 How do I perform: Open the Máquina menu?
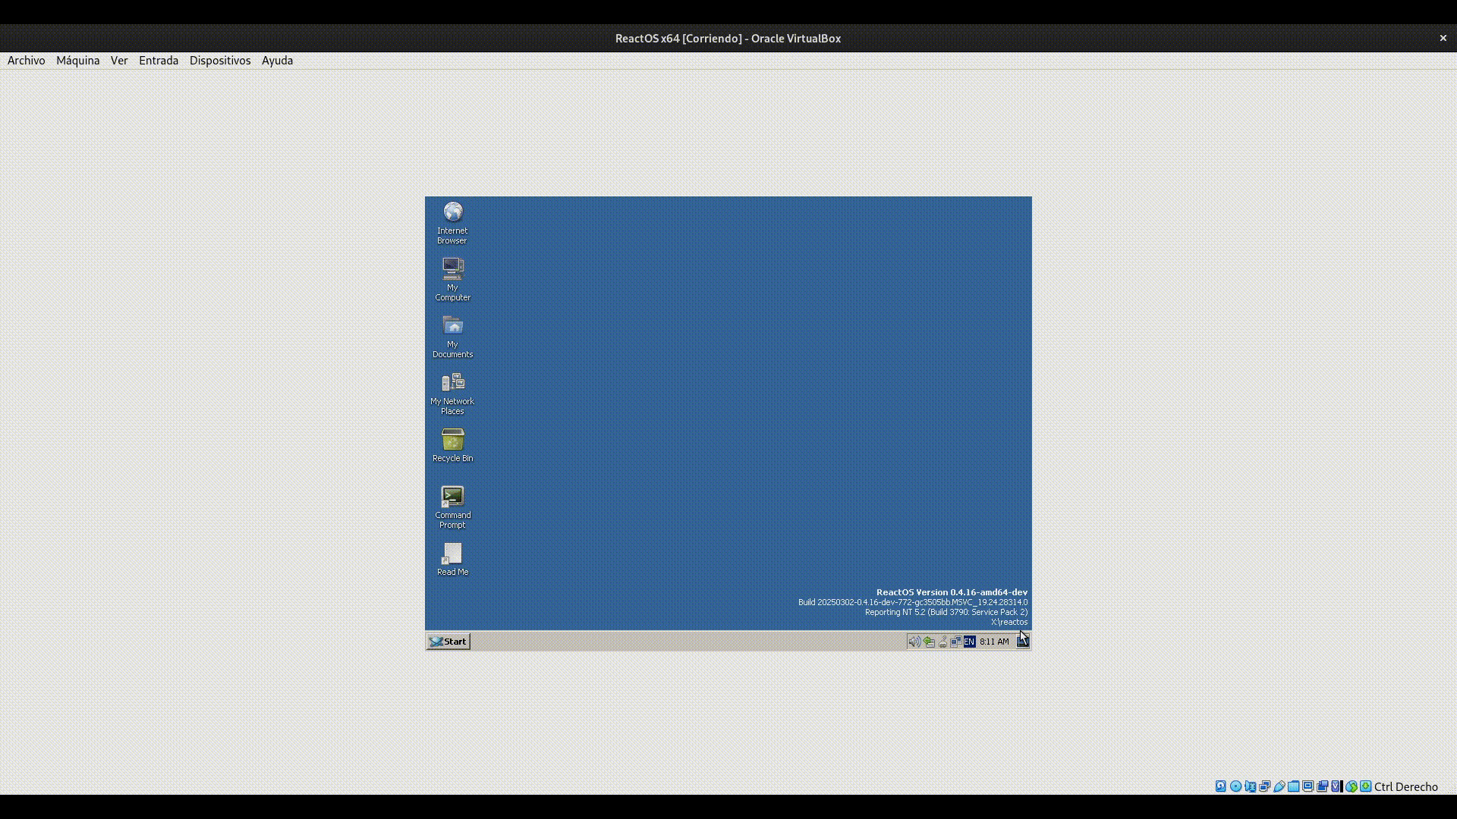tap(77, 61)
